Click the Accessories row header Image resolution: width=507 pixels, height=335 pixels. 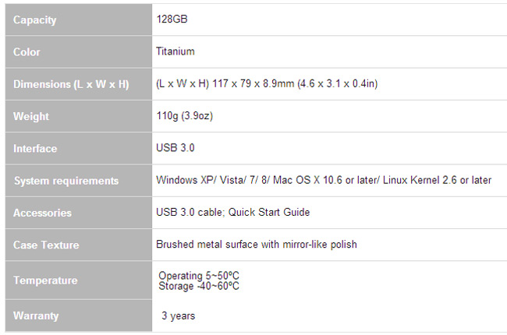tap(42, 213)
